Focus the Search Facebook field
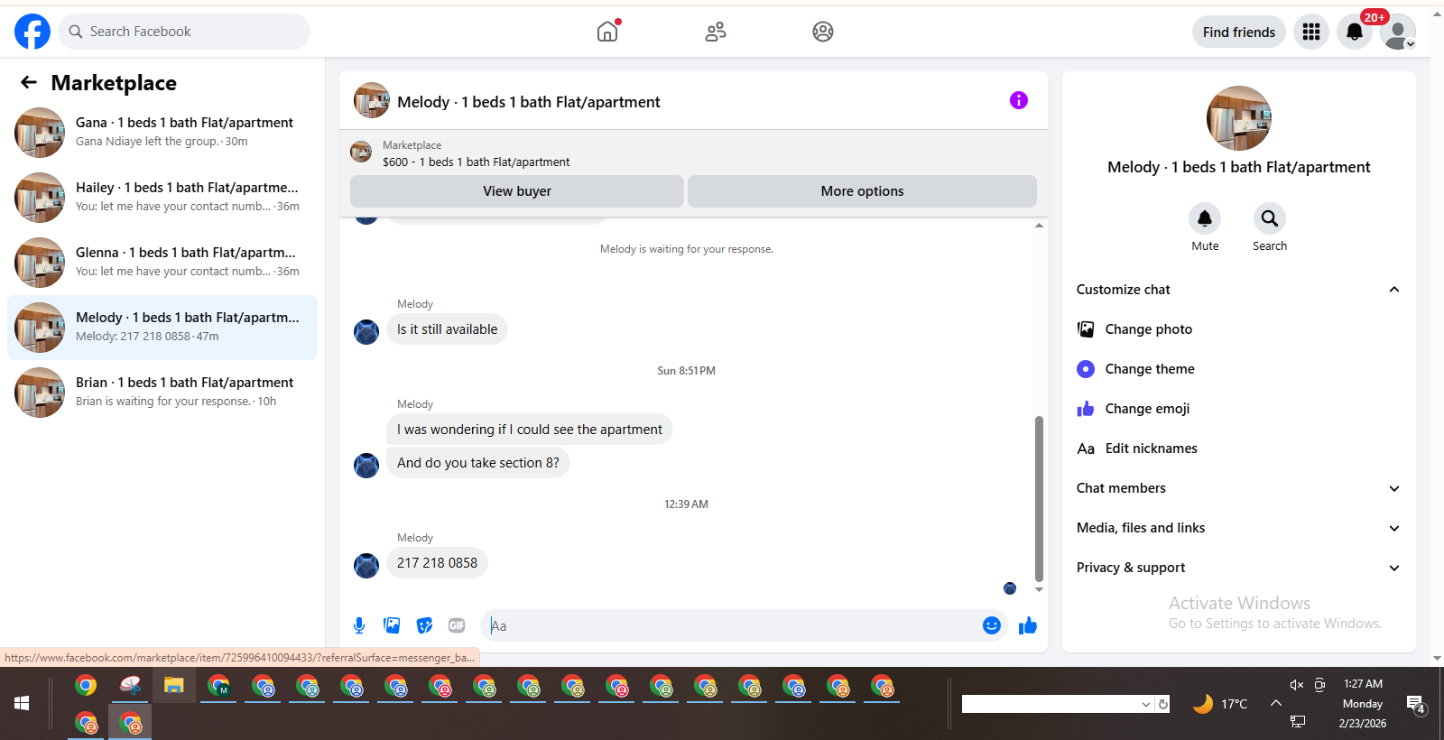 point(184,32)
